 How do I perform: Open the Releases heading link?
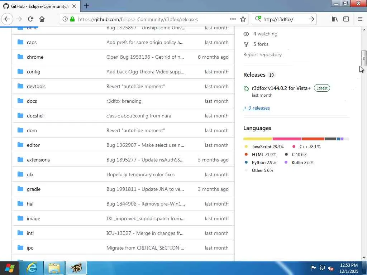tap(254, 75)
